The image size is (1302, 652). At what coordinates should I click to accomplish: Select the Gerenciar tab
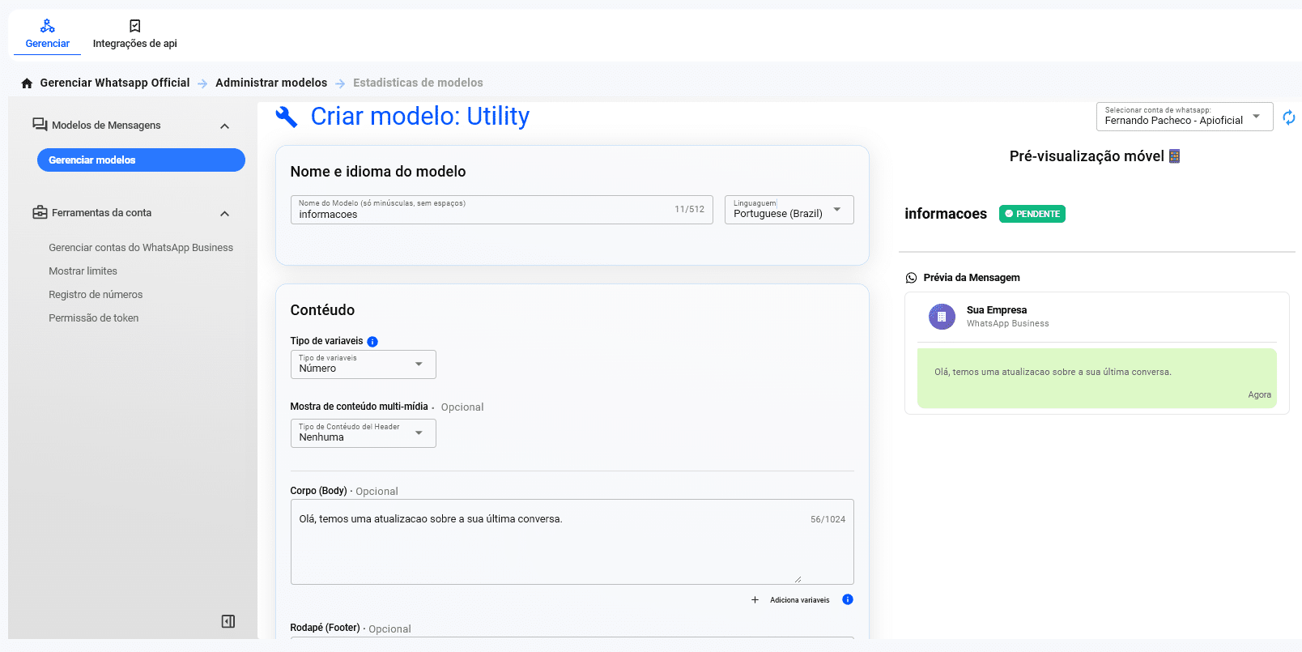pyautogui.click(x=47, y=34)
